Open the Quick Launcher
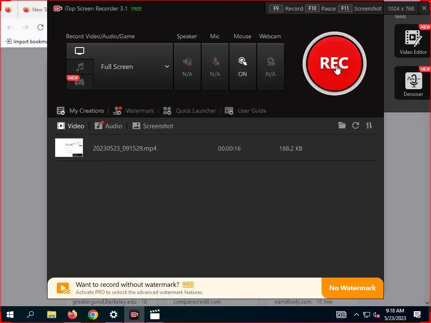Viewport: 431px width, 323px height. click(189, 111)
